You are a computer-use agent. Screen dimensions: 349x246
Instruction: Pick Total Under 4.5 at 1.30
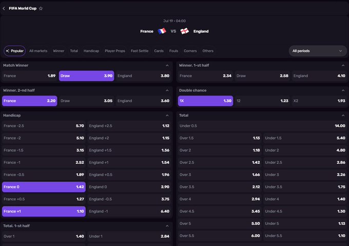click(305, 211)
